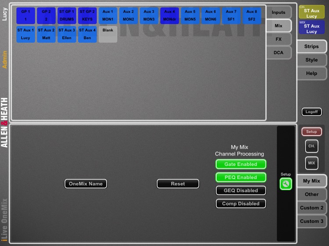
Task: Switch to the Inputs tab
Action: [279, 12]
